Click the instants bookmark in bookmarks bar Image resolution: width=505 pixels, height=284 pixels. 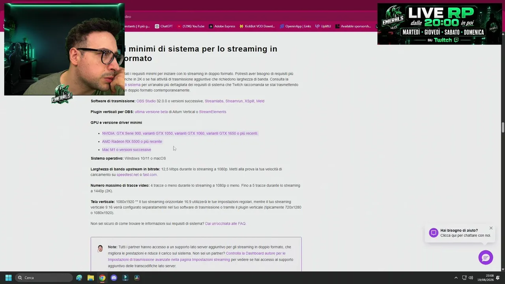click(137, 26)
